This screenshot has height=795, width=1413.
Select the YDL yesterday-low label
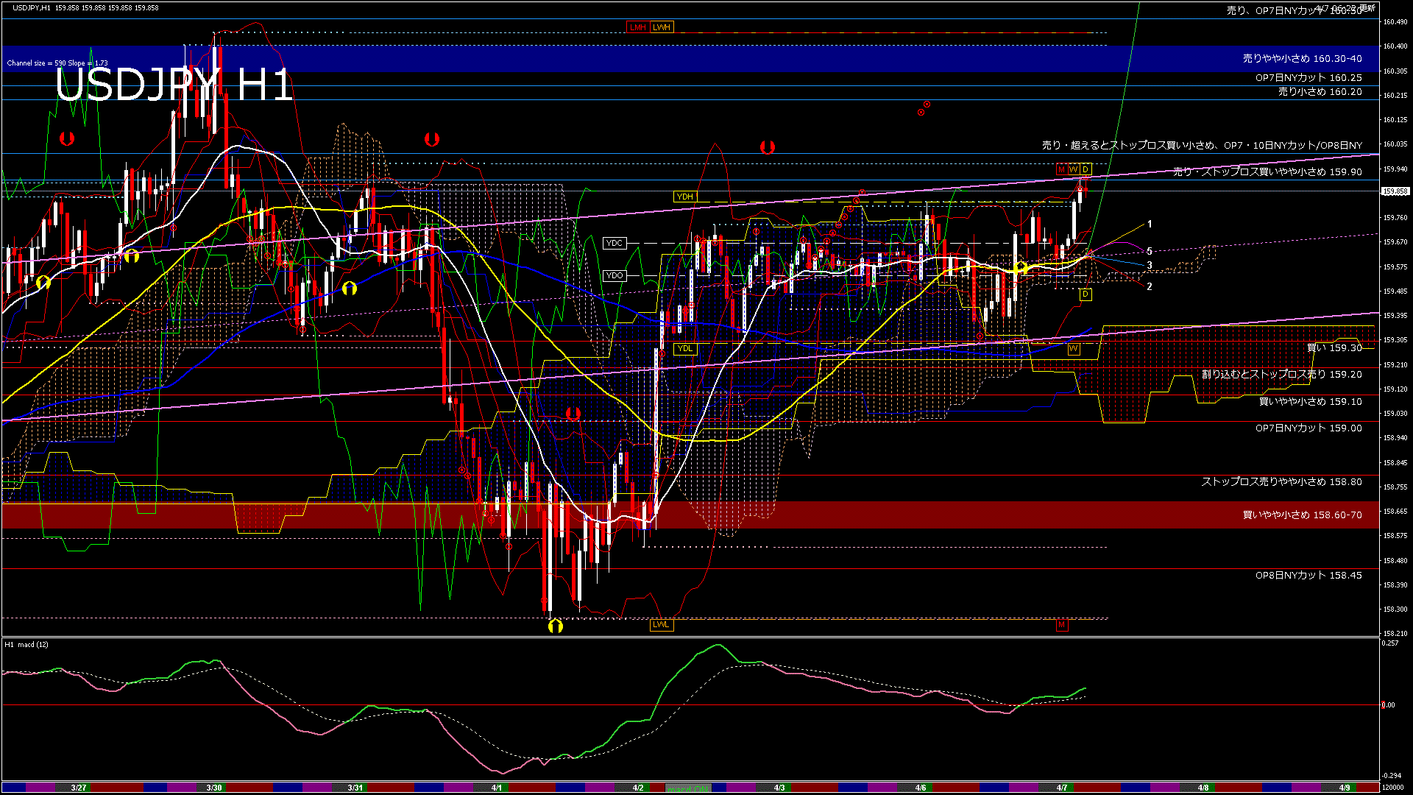coord(684,350)
